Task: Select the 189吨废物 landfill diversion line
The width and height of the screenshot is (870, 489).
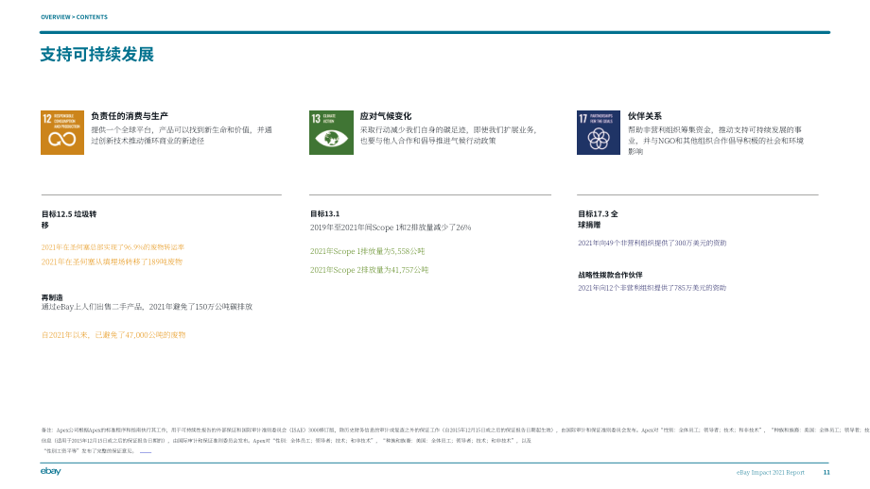Action: point(112,261)
